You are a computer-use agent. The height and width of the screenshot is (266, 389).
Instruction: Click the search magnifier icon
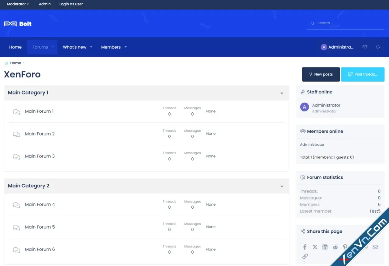pyautogui.click(x=312, y=23)
